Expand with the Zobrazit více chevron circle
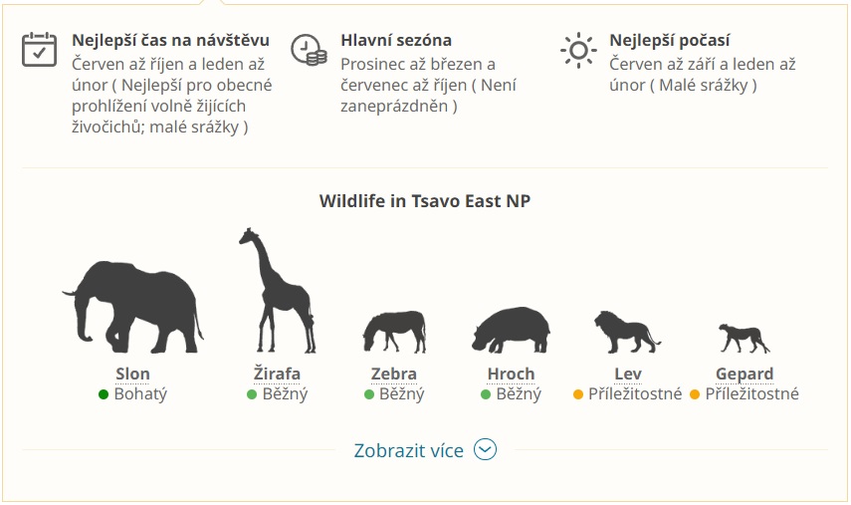 point(485,449)
